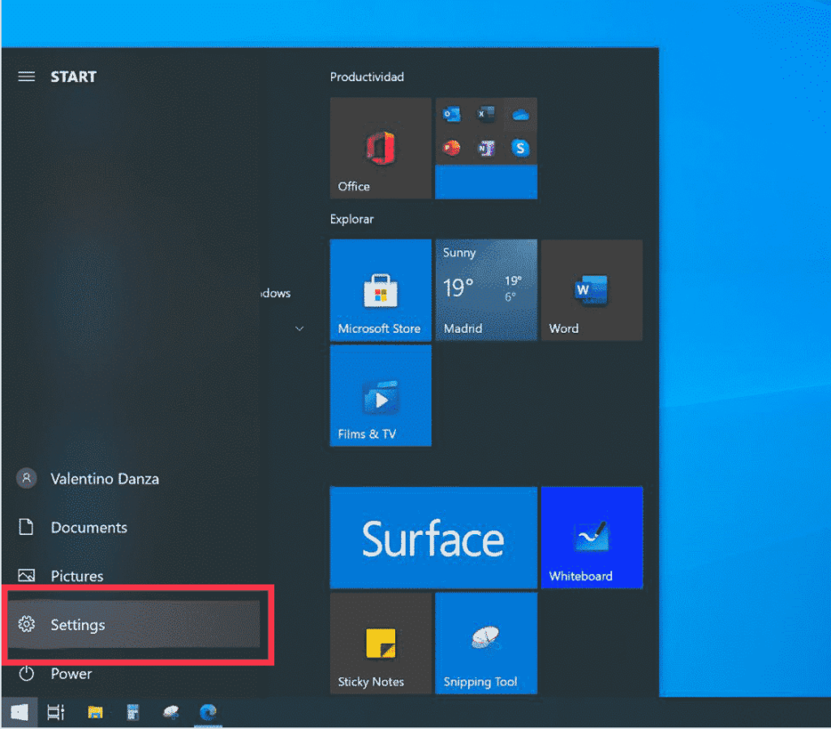Click the Productividad group header
Viewport: 831px width, 729px height.
click(x=367, y=77)
